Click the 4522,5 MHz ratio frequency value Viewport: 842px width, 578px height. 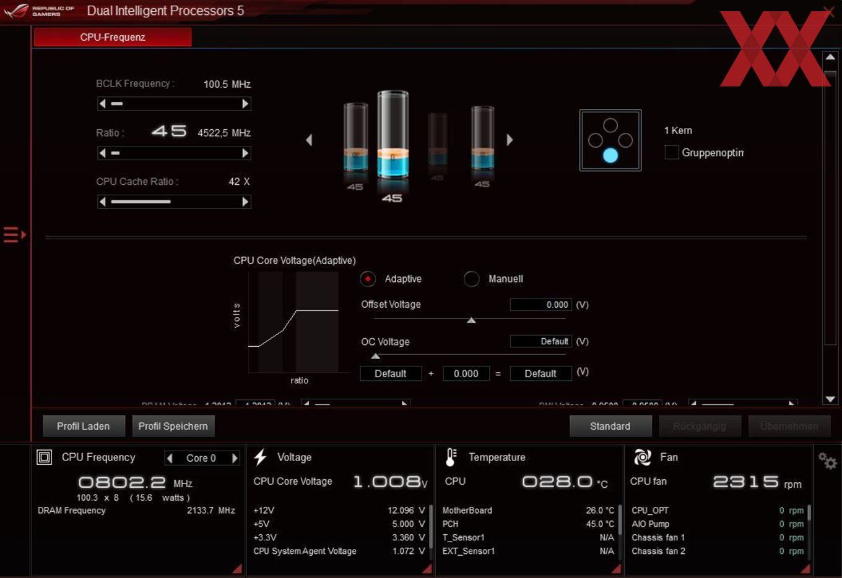point(224,133)
